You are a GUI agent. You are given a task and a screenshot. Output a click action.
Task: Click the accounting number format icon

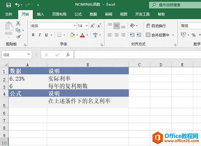point(183,35)
